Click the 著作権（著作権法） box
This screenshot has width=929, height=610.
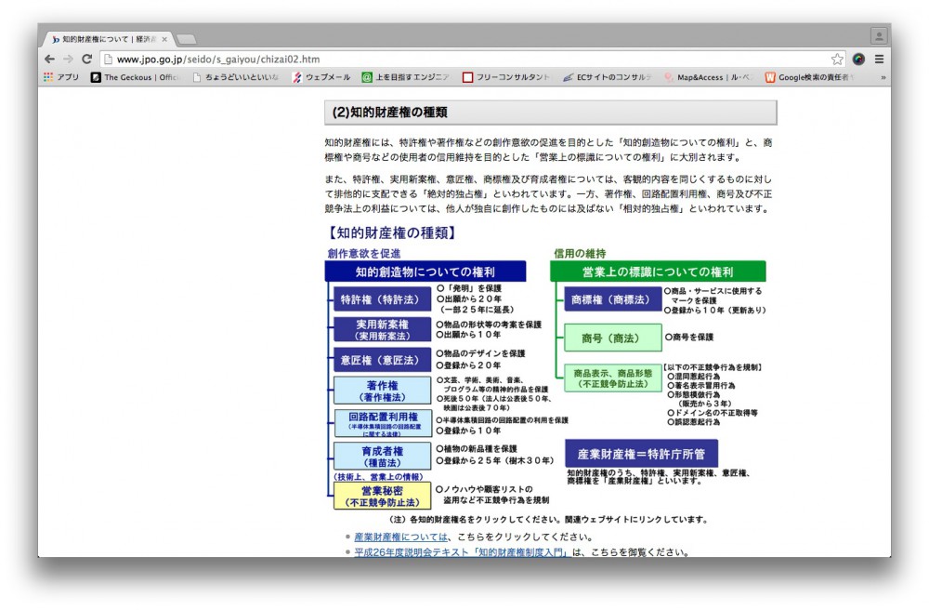(x=382, y=391)
